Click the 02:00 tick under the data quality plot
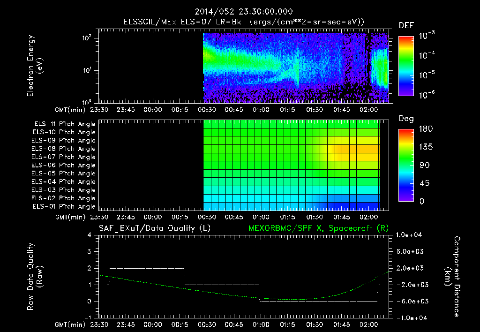 tap(368, 324)
